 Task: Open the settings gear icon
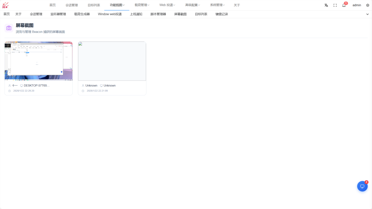(368, 5)
